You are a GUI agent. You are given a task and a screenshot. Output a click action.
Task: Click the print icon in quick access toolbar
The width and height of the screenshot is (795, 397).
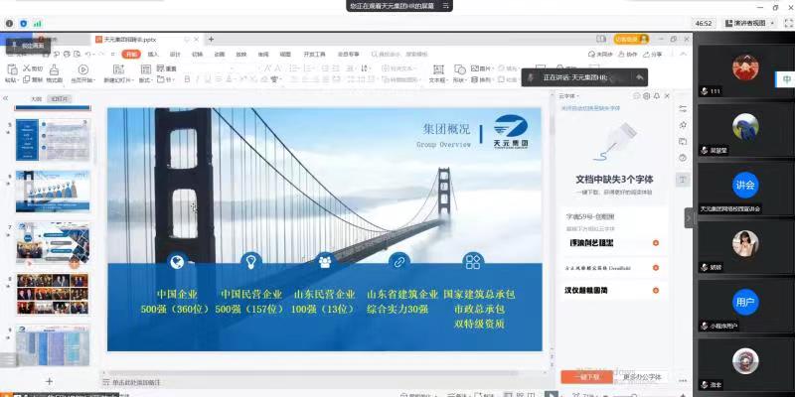(67, 54)
